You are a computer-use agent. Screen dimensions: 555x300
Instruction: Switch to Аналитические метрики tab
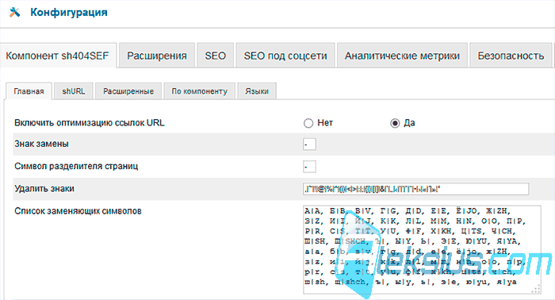click(x=402, y=56)
